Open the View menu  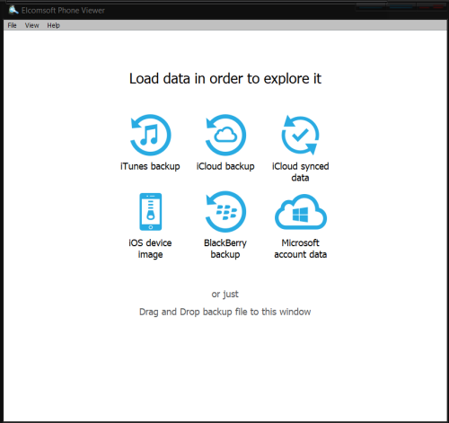(x=31, y=25)
